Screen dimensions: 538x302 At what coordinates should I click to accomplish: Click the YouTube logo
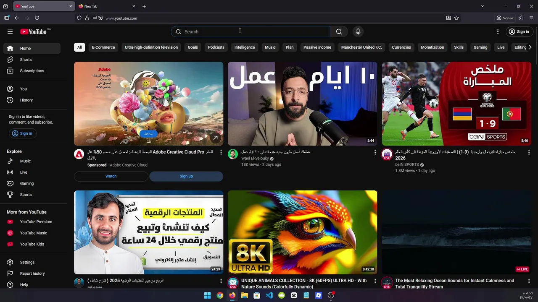pos(33,32)
